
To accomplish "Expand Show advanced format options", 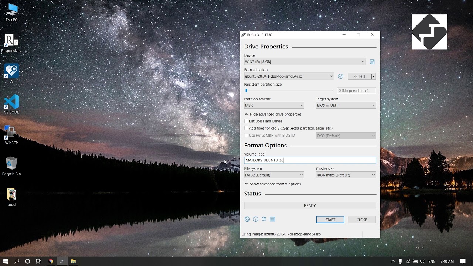I will click(272, 184).
